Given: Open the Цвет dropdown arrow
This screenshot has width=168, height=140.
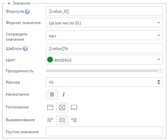Looking at the screenshot, I should point(159,60).
